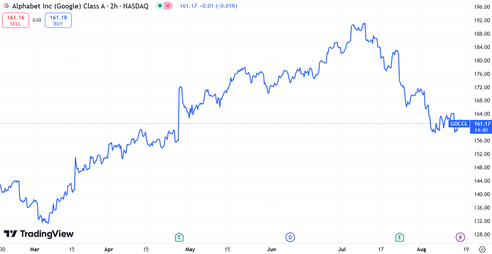Click the 164.00 price axis label

click(482, 114)
